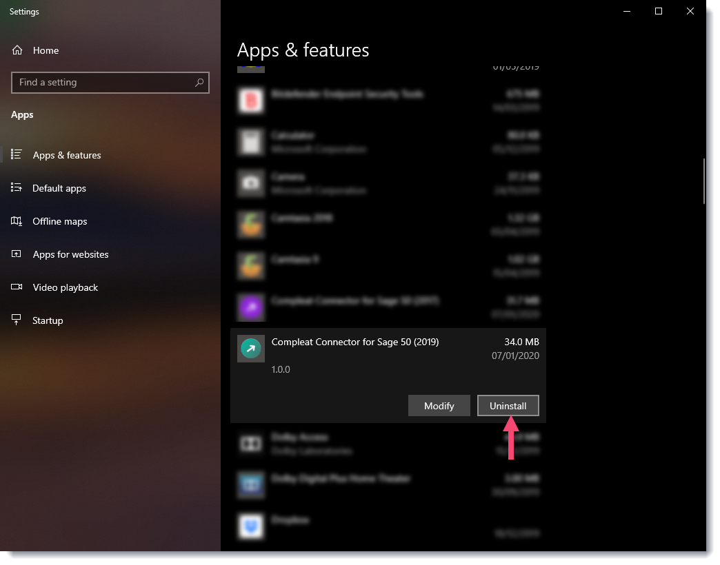Open Default apps settings

point(59,188)
